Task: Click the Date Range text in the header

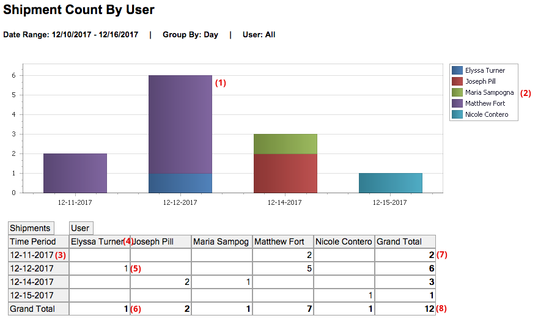Action: 71,35
